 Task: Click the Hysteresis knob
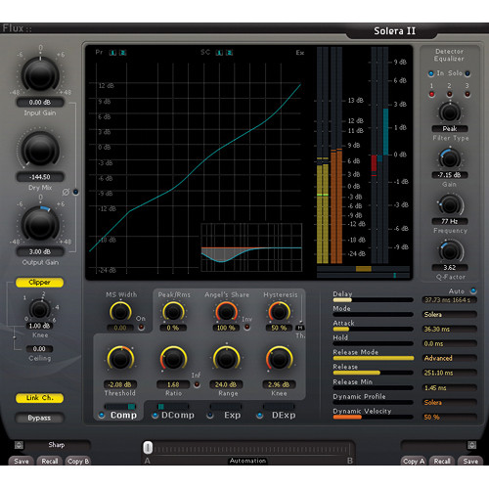point(279,312)
